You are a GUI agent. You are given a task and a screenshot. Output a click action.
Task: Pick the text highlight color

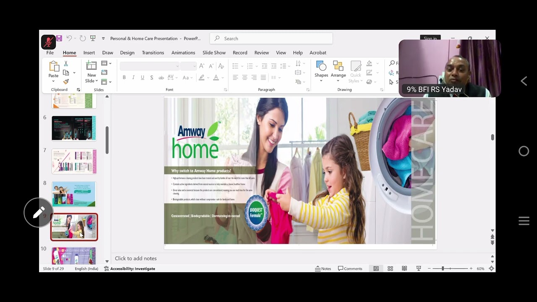pyautogui.click(x=202, y=78)
